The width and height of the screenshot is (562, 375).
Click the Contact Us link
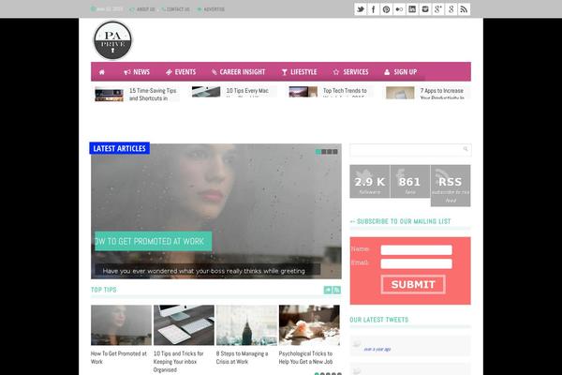[x=176, y=9]
